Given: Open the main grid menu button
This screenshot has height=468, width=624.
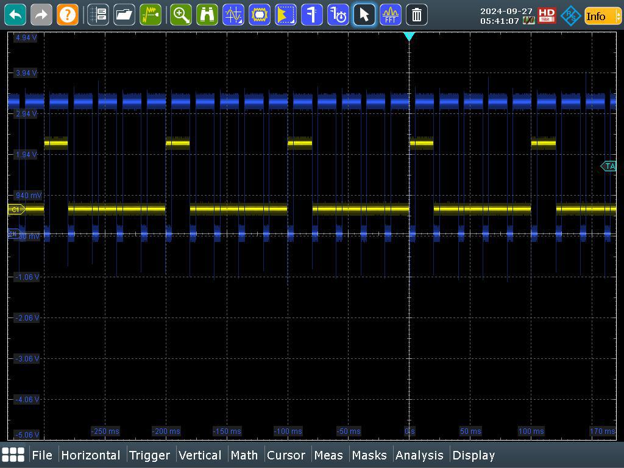Looking at the screenshot, I should (x=13, y=455).
